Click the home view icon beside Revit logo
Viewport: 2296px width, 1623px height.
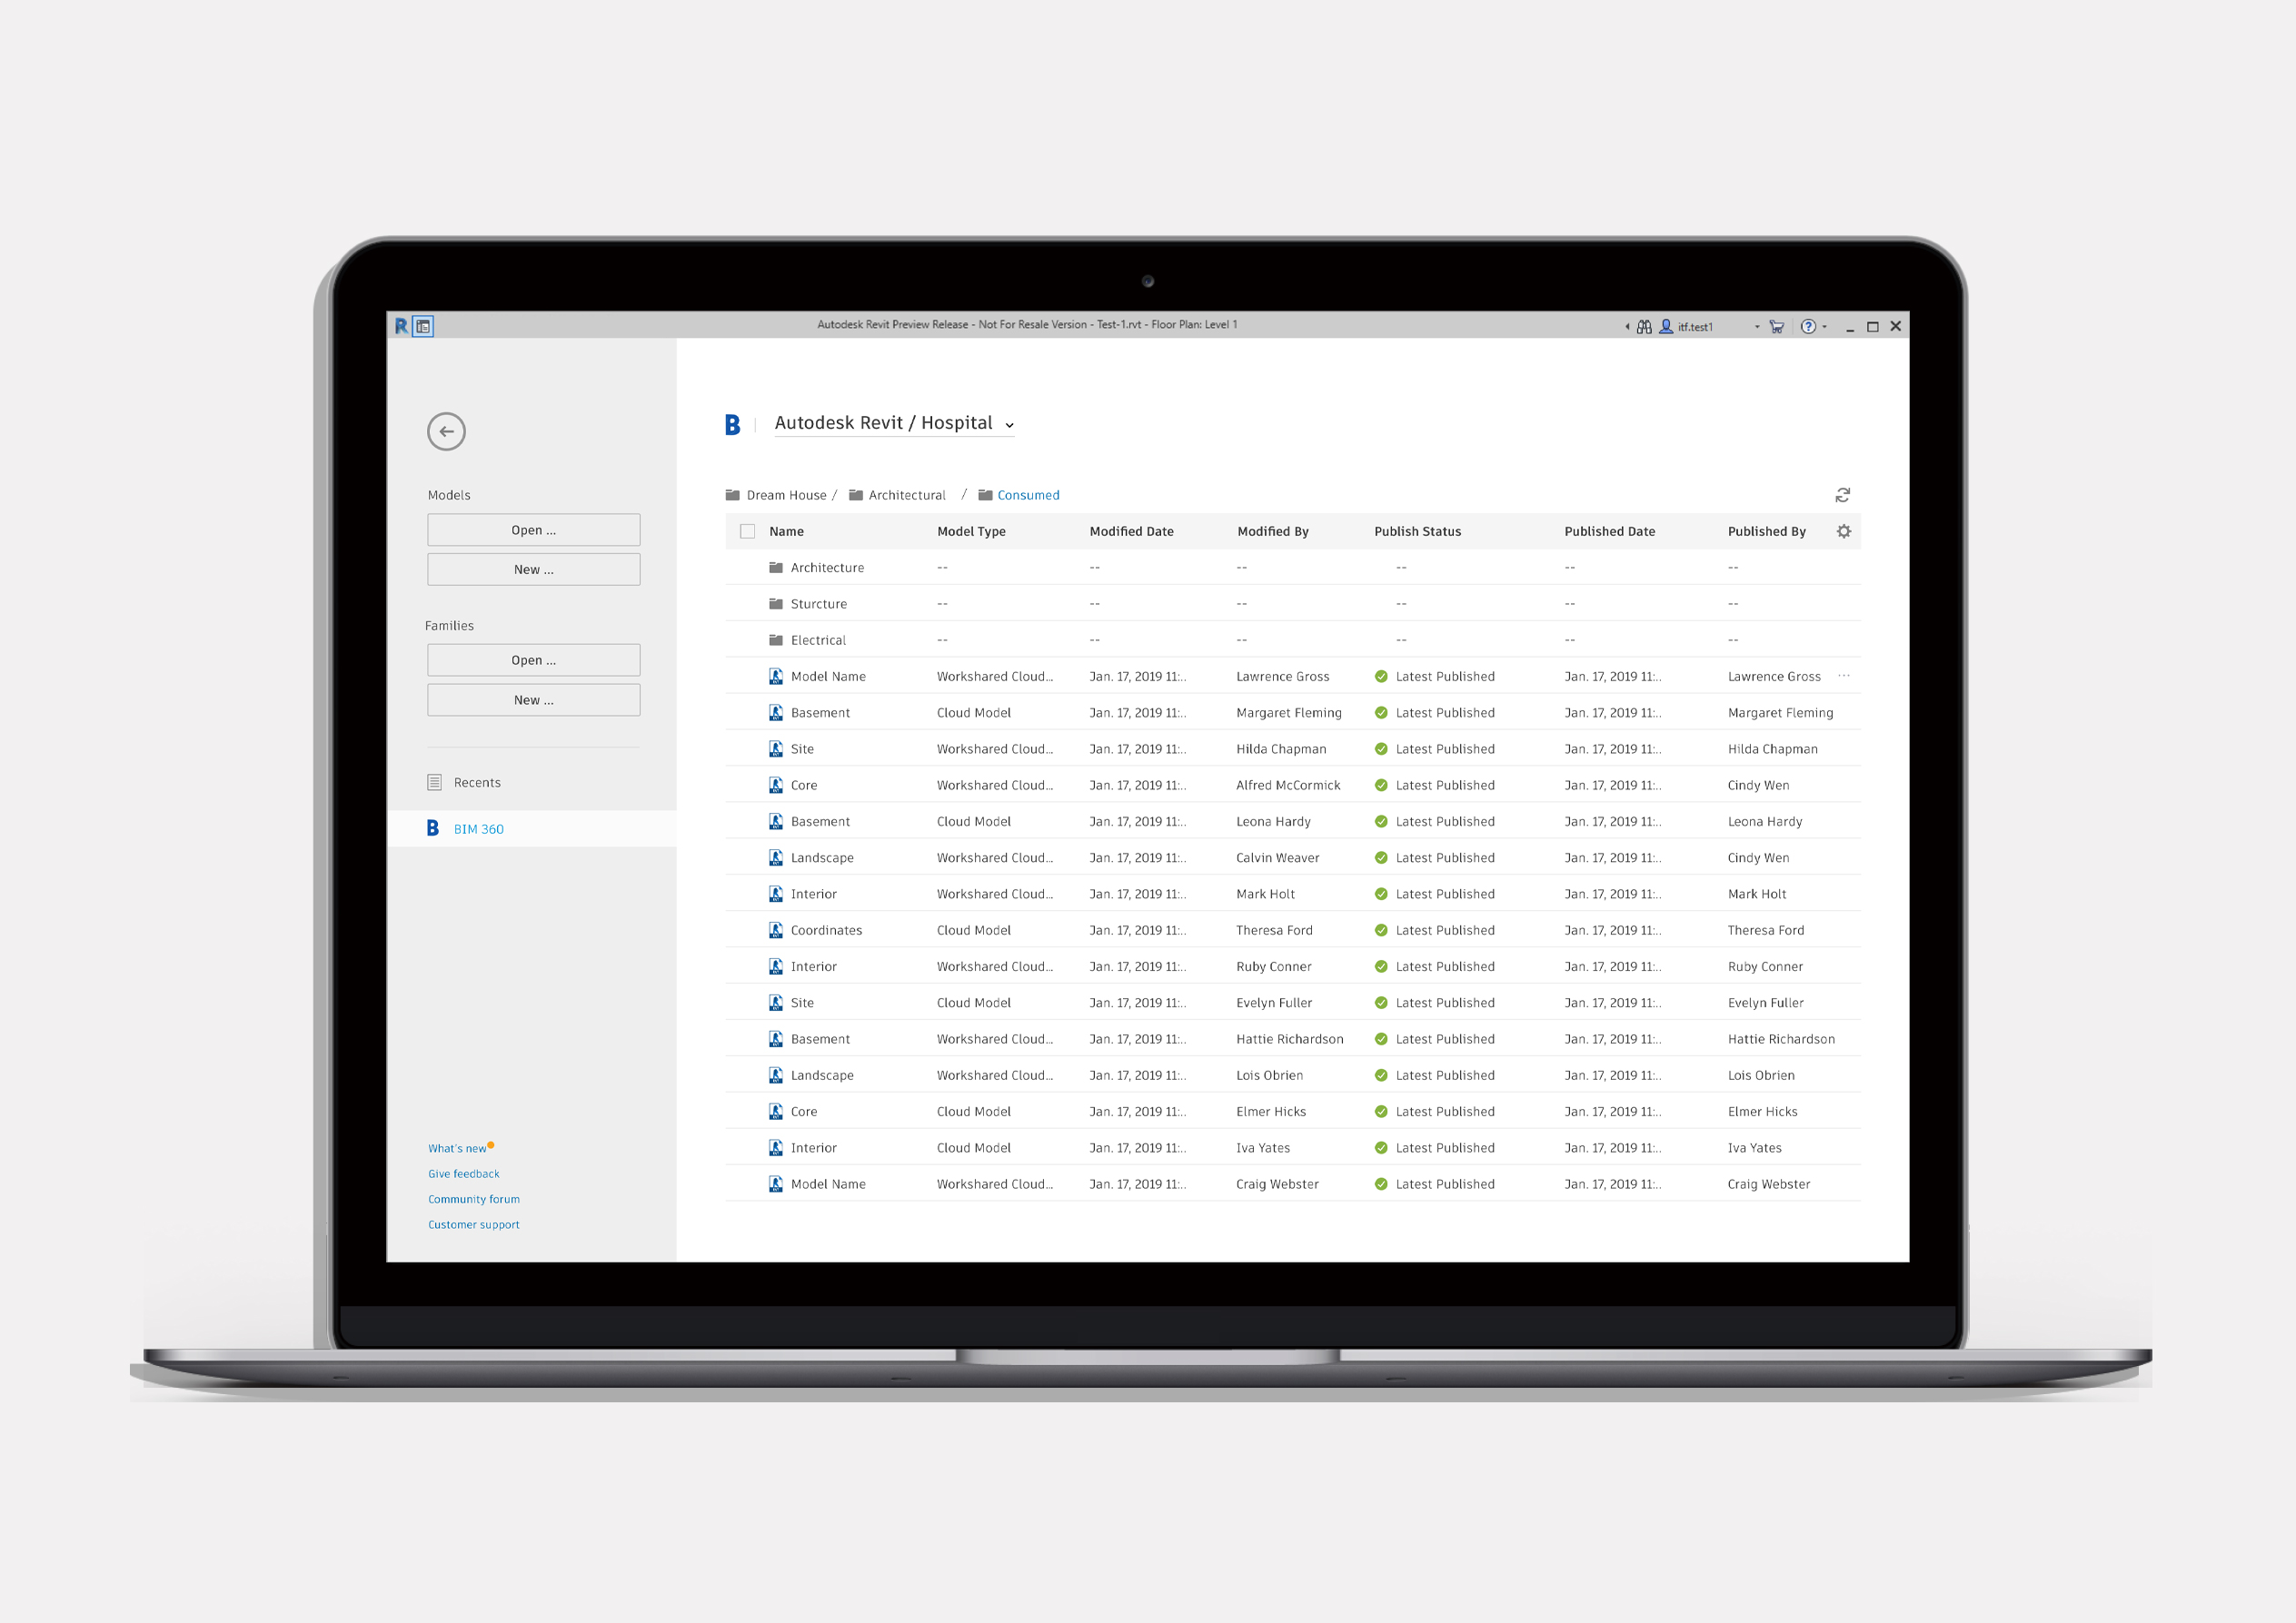coord(423,326)
